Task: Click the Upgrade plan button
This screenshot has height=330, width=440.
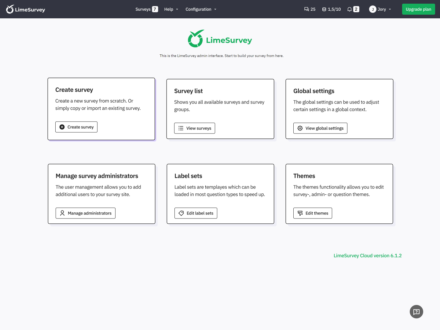Action: click(418, 9)
